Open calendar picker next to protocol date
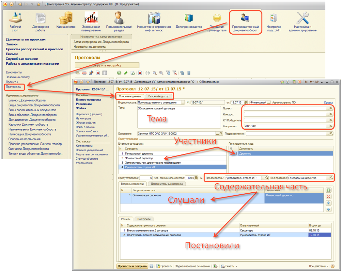Viewport: 342px width, 272px height. [x=246, y=103]
